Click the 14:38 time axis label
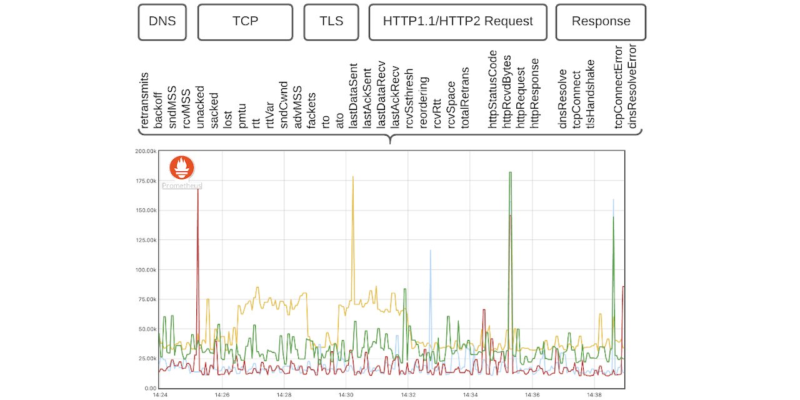The height and width of the screenshot is (400, 800). tap(594, 395)
